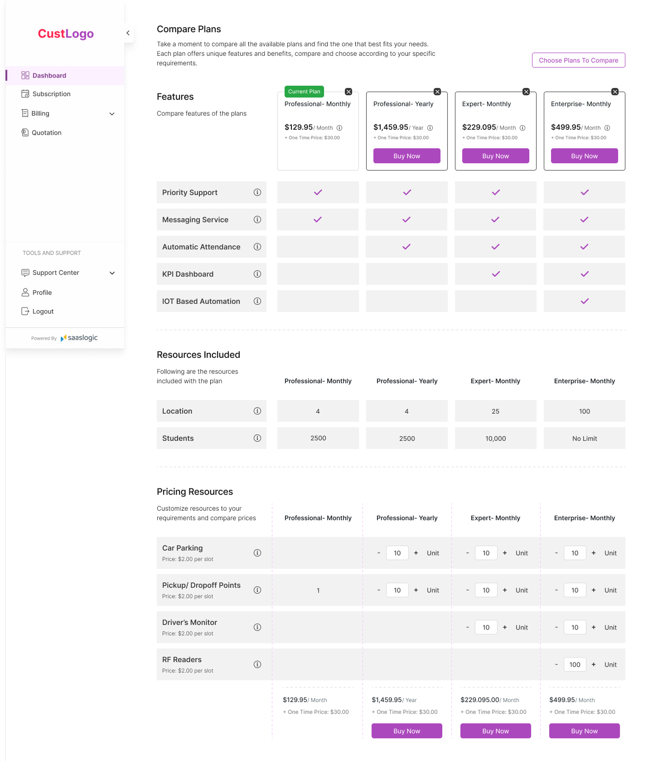This screenshot has width=658, height=761.
Task: Buy Now on Expert- Monthly plan card
Action: (496, 156)
